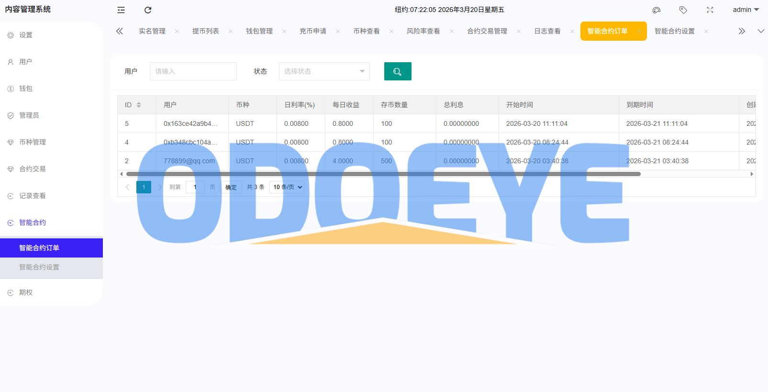Expand the tab options chevron menu
The height and width of the screenshot is (392, 768).
761,31
